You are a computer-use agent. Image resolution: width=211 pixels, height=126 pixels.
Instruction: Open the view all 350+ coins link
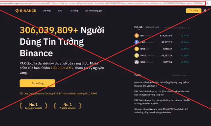177,28
